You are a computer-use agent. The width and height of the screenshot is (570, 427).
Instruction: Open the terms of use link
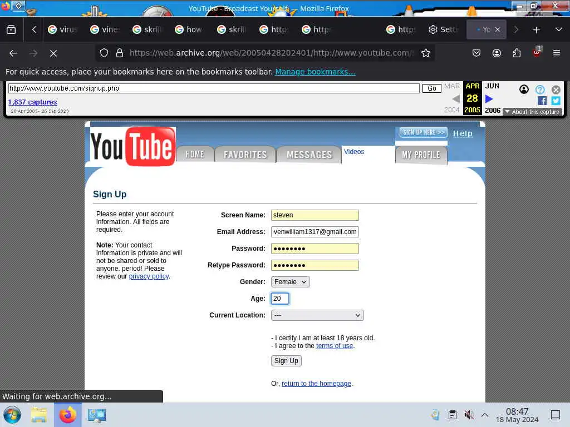click(335, 346)
